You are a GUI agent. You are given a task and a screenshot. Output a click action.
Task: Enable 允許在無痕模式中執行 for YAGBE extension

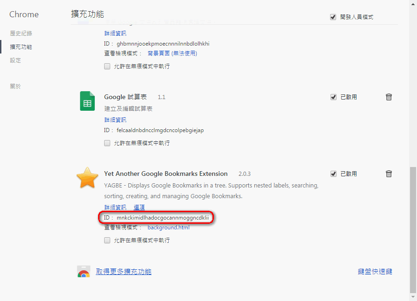107,241
